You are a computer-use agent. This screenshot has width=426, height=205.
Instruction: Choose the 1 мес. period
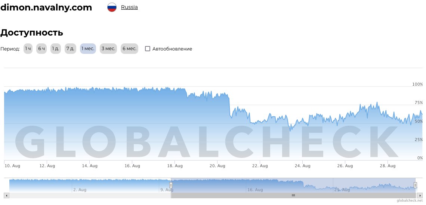tap(88, 49)
